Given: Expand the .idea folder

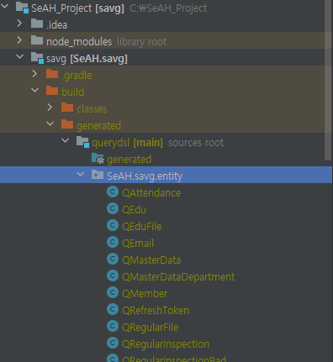Looking at the screenshot, I should (19, 24).
